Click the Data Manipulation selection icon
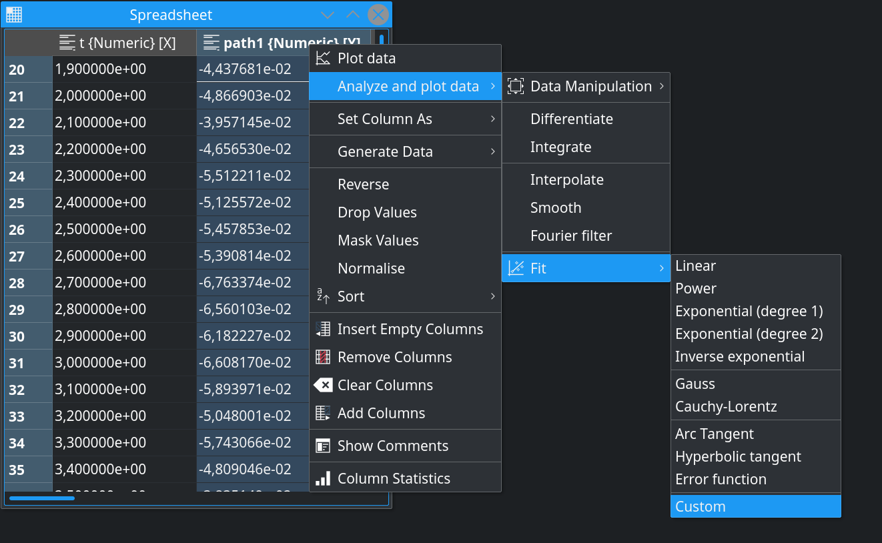Screen dimensions: 882x543 516,86
